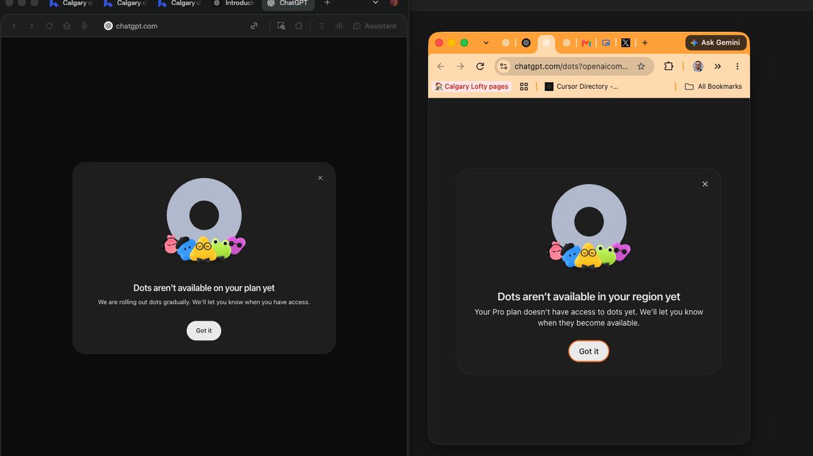The image size is (813, 456).
Task: Open the Chrome profile avatar
Action: pos(698,66)
